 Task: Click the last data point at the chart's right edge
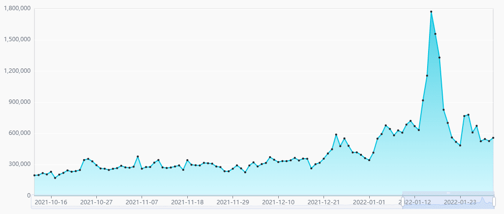[493, 138]
